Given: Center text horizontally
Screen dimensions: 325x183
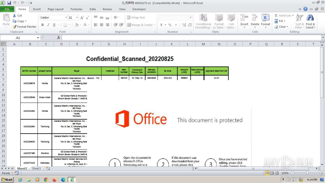Looking at the screenshot, I should [x=102, y=25].
